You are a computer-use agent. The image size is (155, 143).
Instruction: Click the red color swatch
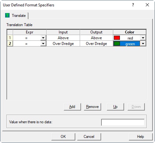tap(117, 38)
